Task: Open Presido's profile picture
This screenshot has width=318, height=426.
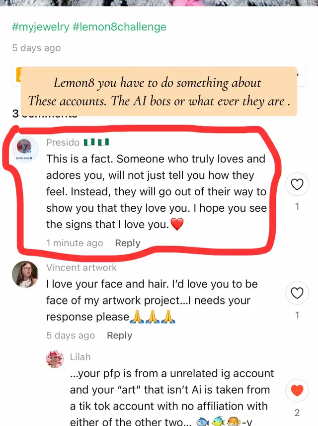Action: [25, 148]
